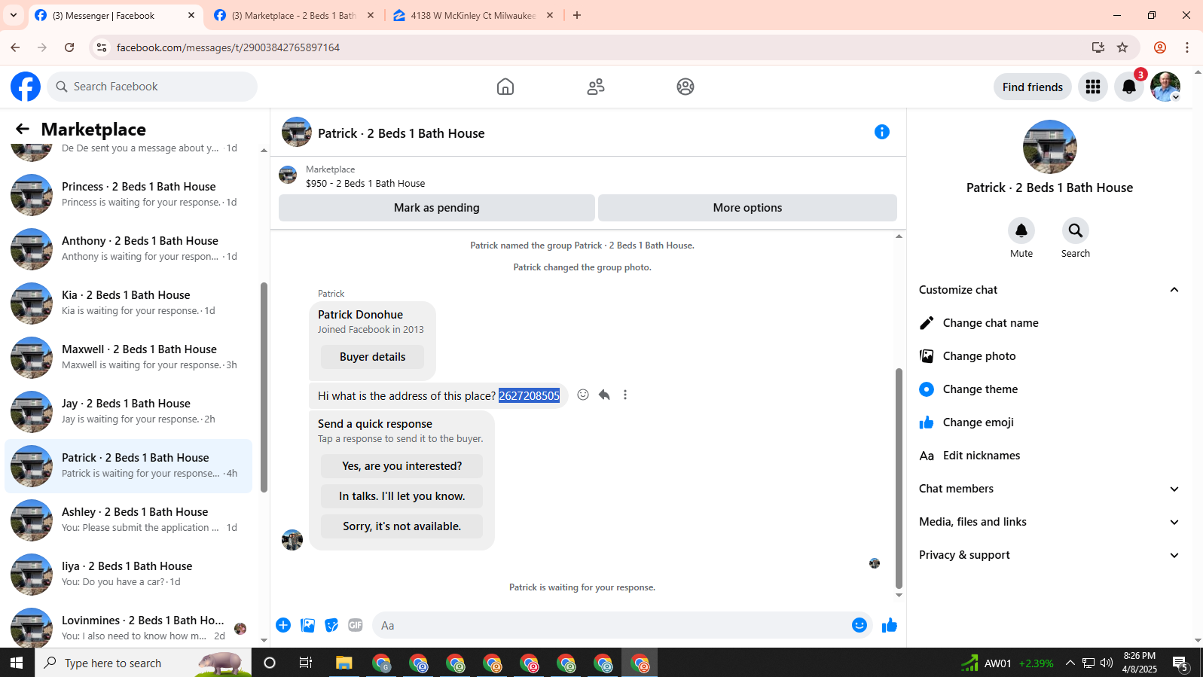Choose a GIF in composer
The height and width of the screenshot is (677, 1203).
tap(356, 625)
